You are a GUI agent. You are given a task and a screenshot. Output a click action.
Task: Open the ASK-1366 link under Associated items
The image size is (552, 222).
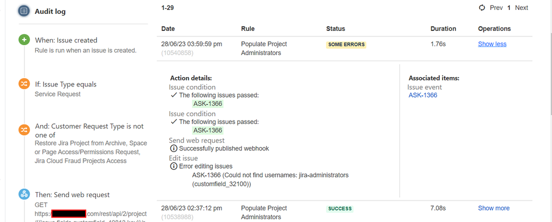(423, 95)
